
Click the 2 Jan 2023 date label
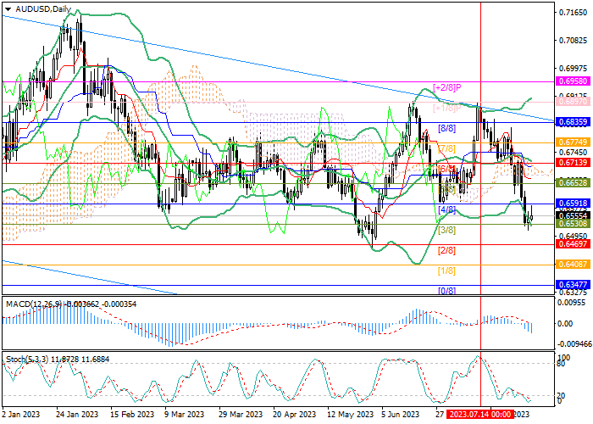coord(21,414)
